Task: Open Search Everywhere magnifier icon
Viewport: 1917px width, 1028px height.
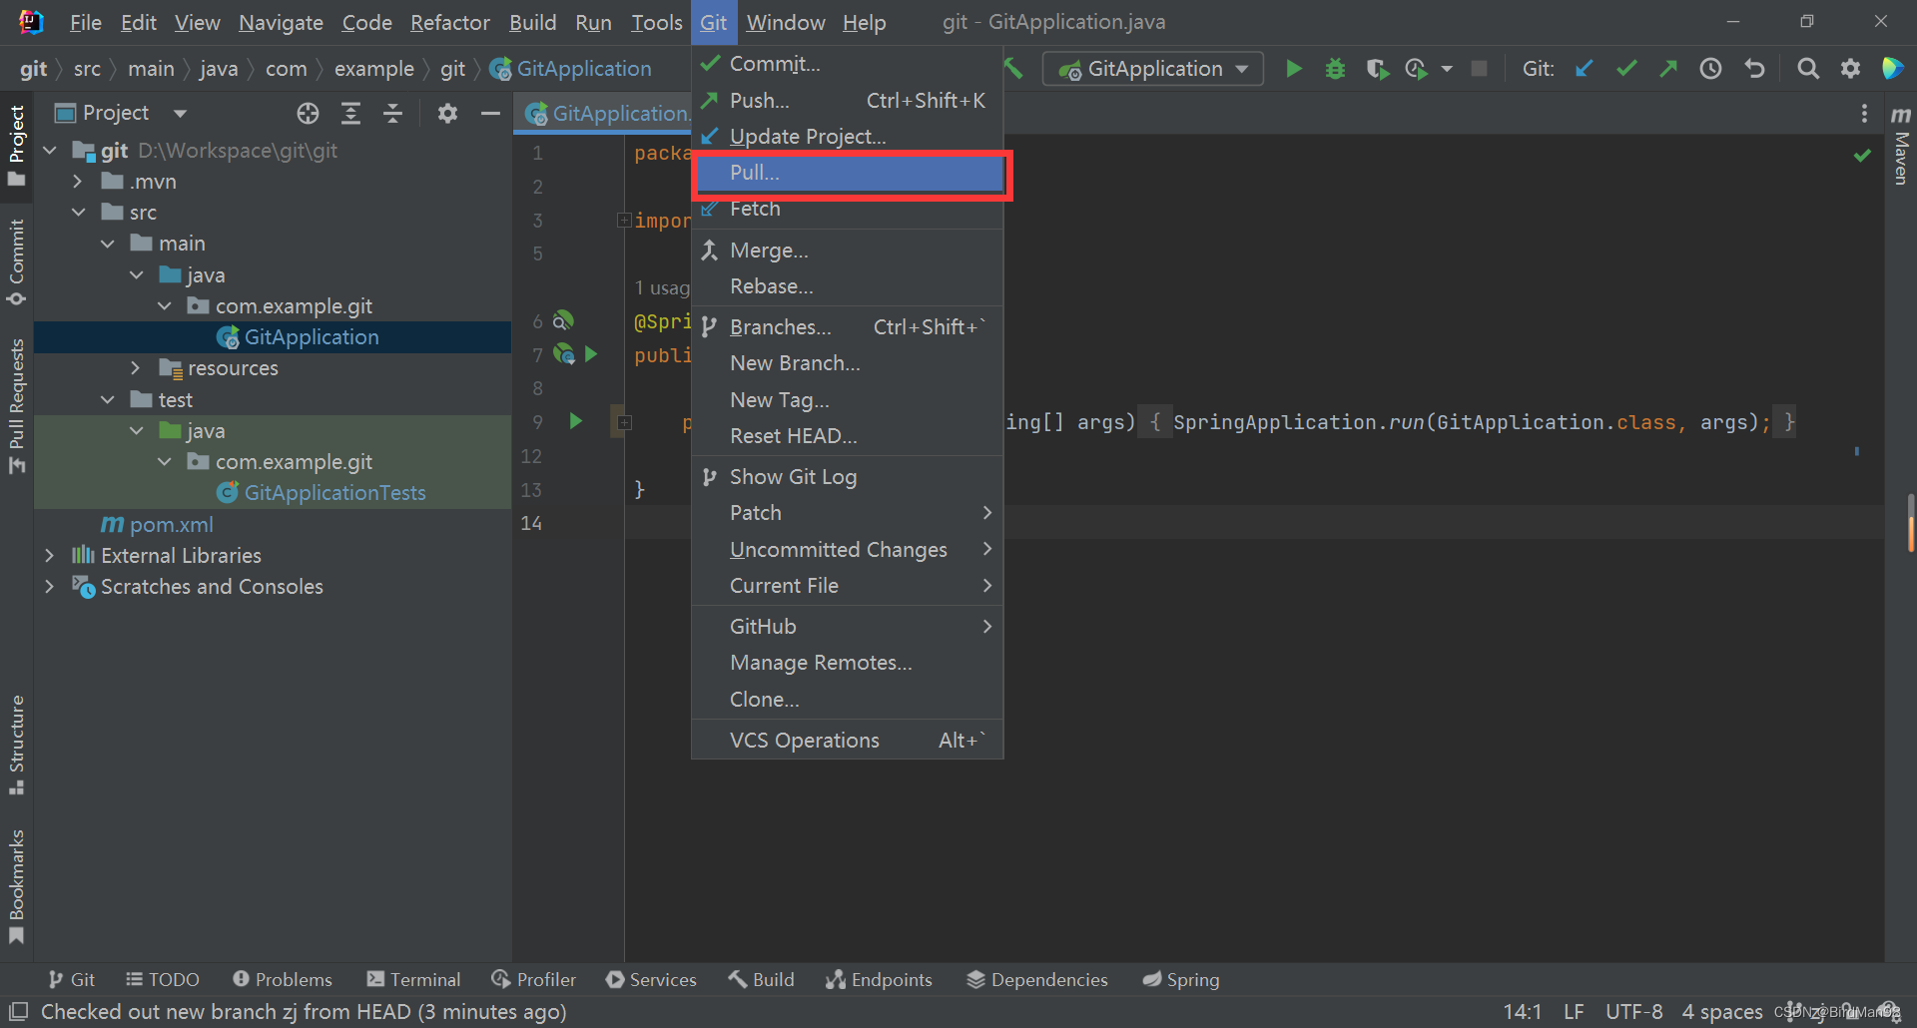Action: [x=1808, y=69]
